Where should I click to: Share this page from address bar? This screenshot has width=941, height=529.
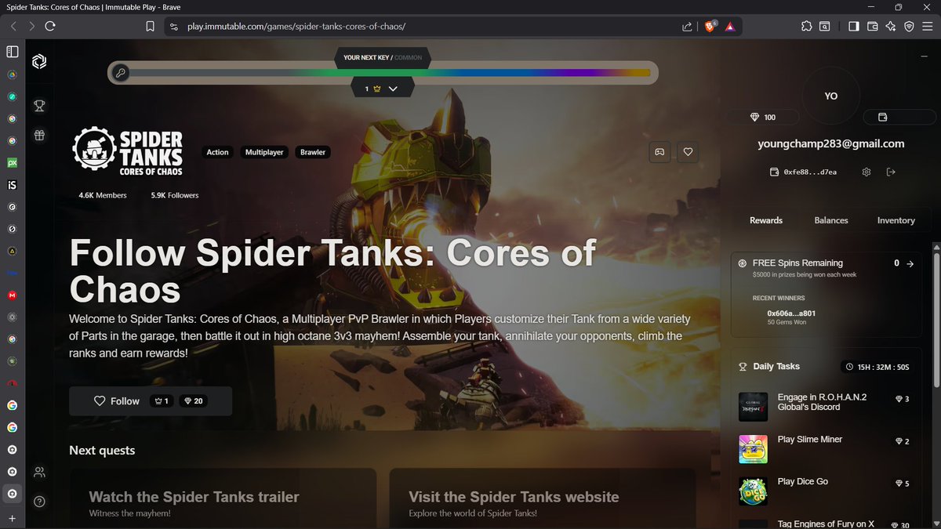[687, 26]
